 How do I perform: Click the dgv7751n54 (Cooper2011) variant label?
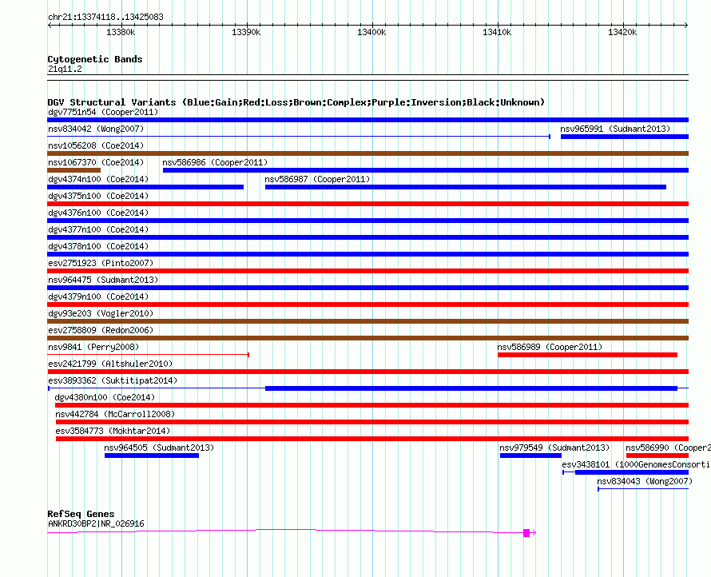103,112
